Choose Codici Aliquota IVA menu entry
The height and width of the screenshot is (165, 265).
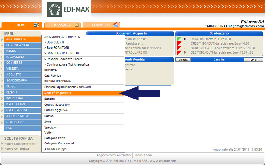pos(57,105)
